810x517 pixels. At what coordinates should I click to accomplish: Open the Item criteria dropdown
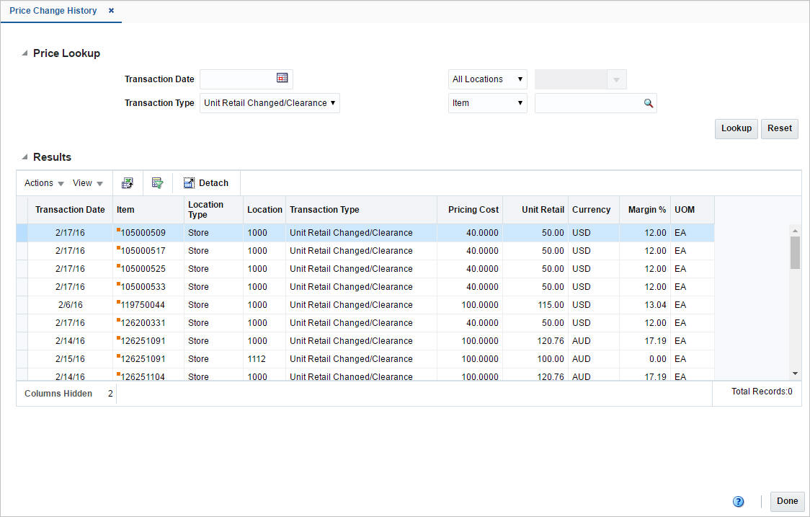488,103
